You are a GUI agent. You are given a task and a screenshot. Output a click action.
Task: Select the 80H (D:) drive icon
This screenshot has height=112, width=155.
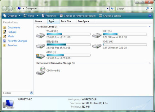(97, 35)
